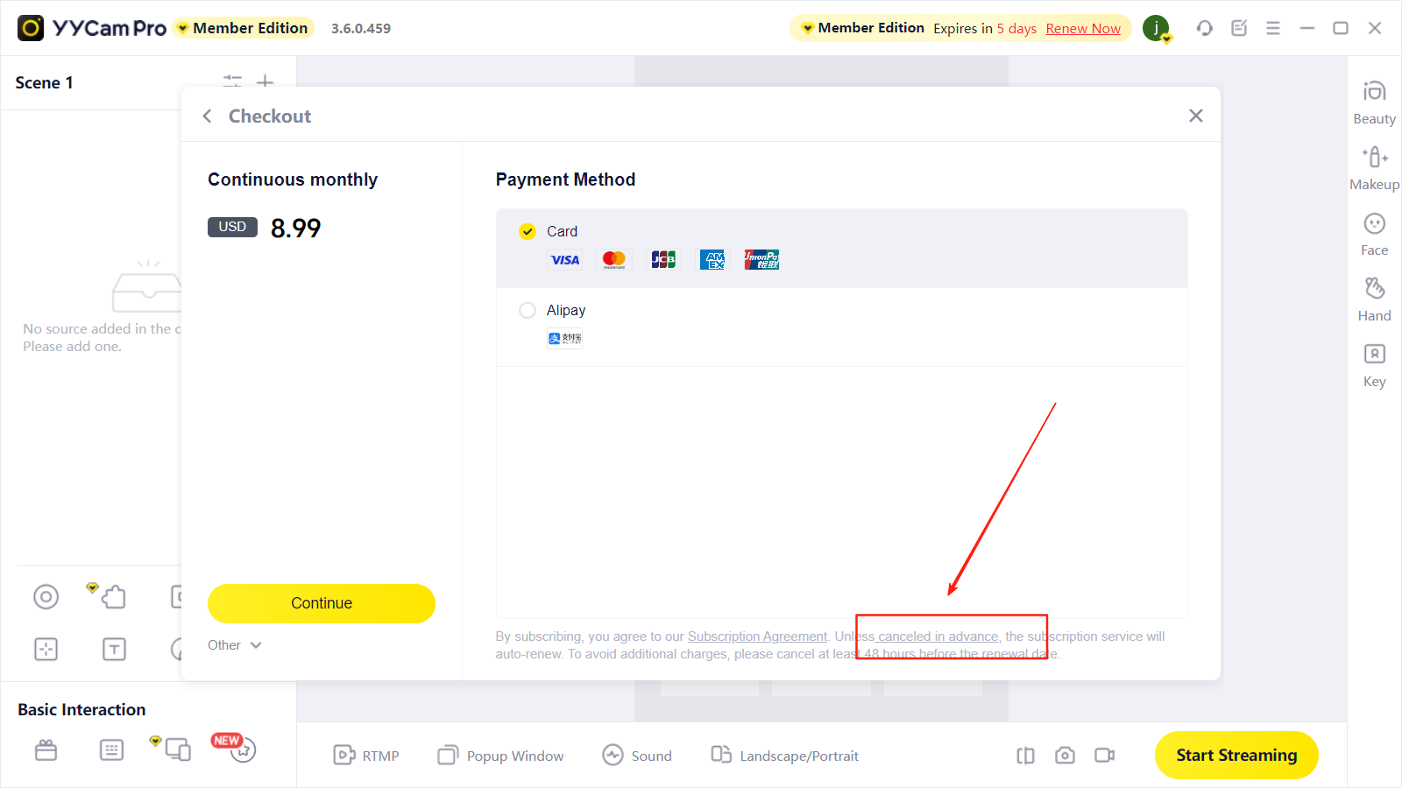Click the Member Edition badge by title

(244, 28)
